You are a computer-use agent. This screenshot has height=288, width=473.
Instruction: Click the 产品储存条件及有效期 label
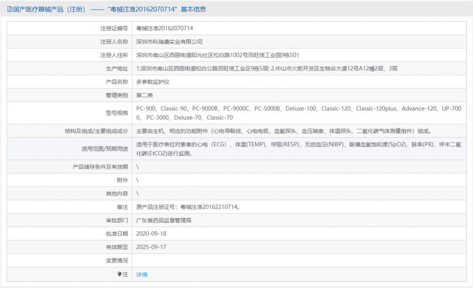tap(101, 167)
